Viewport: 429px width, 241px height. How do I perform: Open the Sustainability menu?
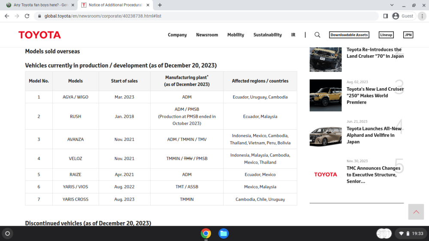pyautogui.click(x=267, y=35)
